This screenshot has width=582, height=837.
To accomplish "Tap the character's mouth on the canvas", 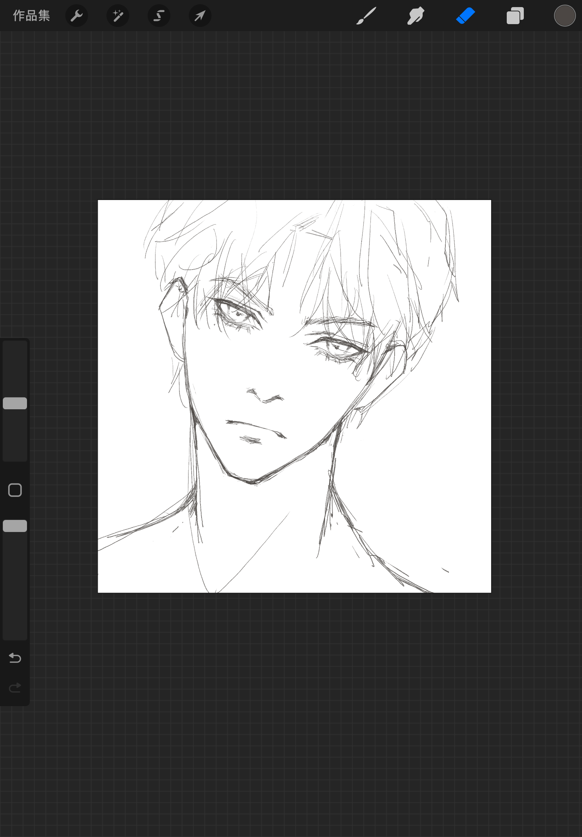I will coord(255,426).
